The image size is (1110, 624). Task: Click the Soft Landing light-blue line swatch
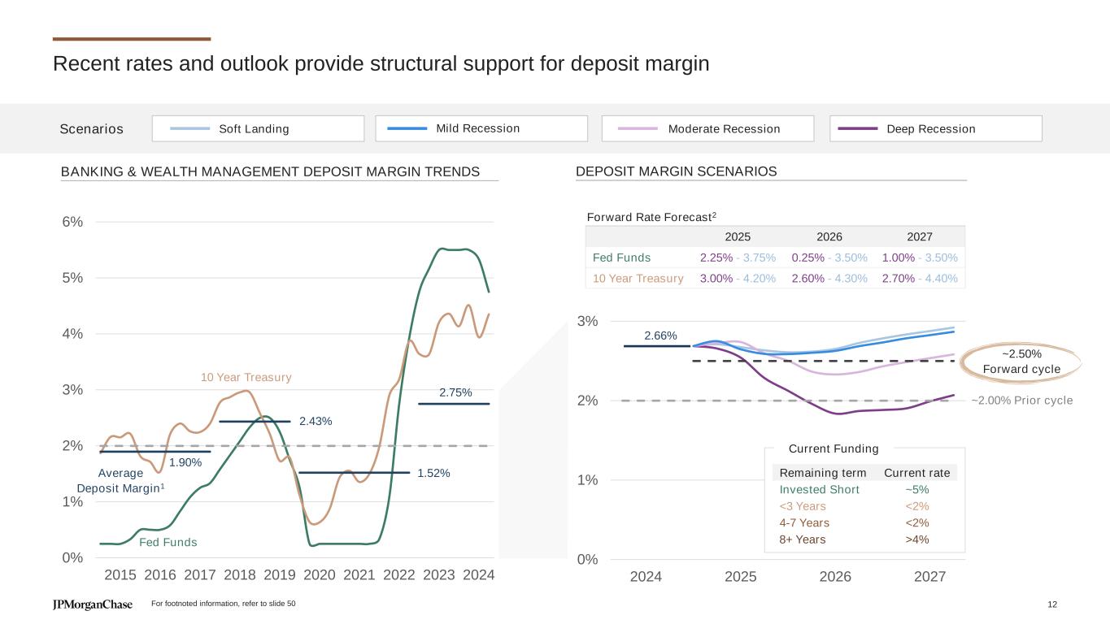[191, 128]
